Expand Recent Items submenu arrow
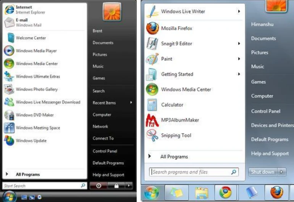The height and width of the screenshot is (202, 294). tap(131, 103)
